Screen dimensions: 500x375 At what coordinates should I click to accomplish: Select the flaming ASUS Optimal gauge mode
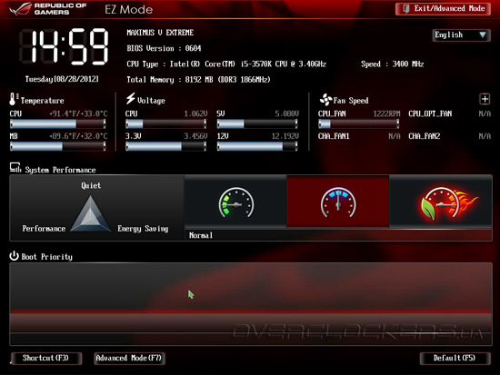[x=441, y=202]
